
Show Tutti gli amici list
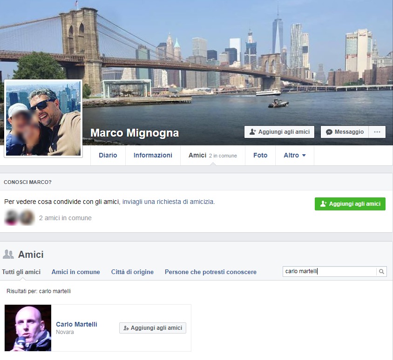pyautogui.click(x=21, y=272)
